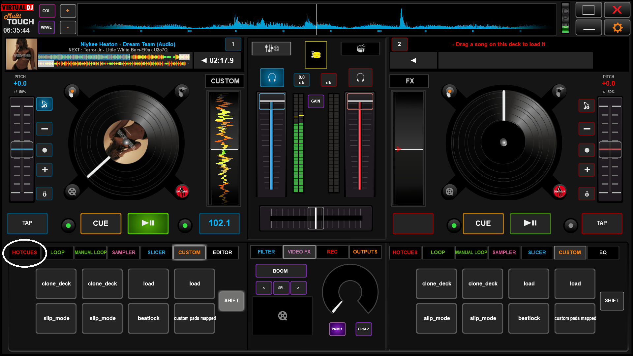The height and width of the screenshot is (356, 633).
Task: Click deck 2 vinyl mode icon
Action: tap(559, 91)
